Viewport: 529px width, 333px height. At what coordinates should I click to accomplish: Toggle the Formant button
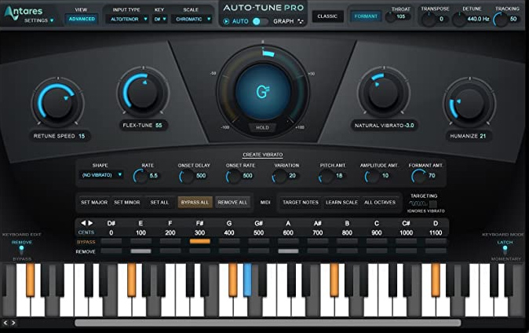tap(366, 16)
